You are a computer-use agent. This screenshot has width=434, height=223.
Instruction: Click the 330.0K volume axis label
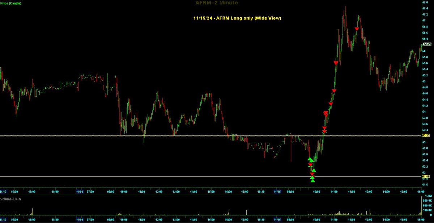coord(427,210)
